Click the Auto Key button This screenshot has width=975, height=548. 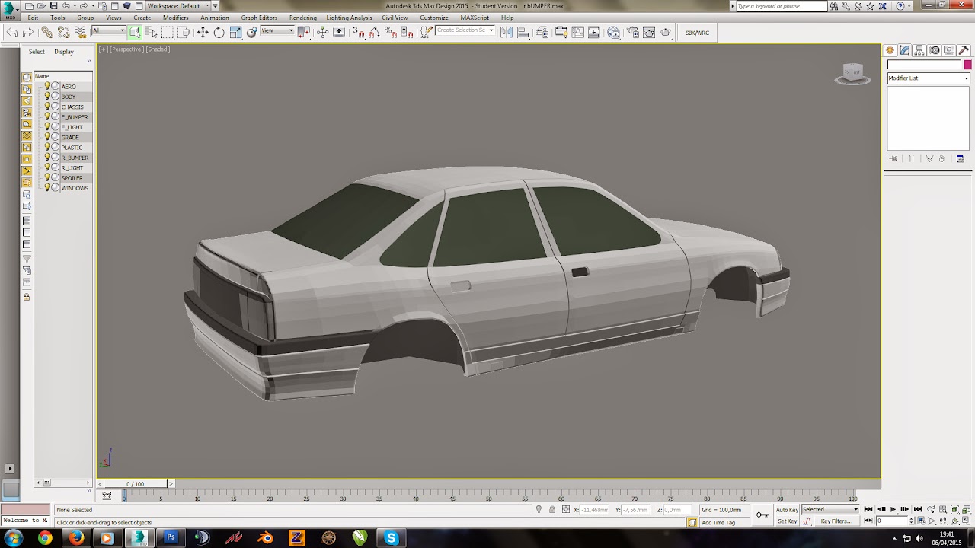[x=787, y=510]
